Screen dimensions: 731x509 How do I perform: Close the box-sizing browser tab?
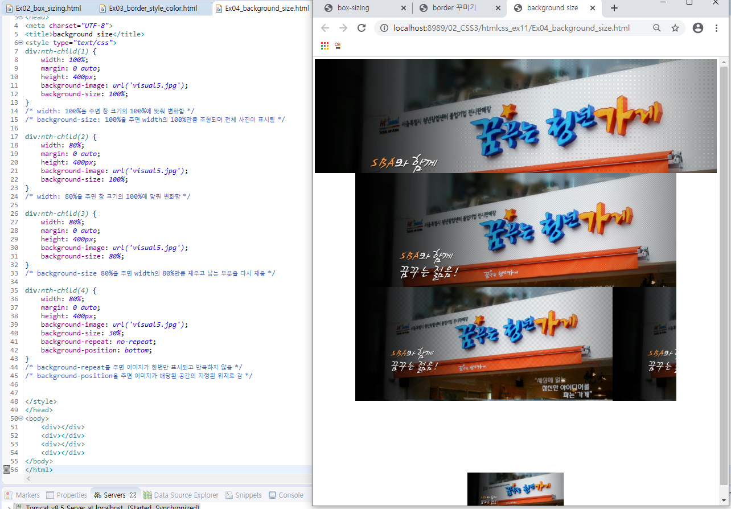[x=403, y=8]
